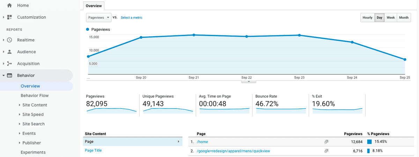Click the Sep 23 data point
This screenshot has height=157, width=419.
coord(299,35)
